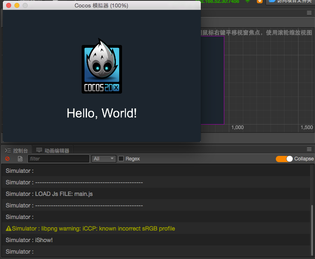Click the orange connection count badge
The height and width of the screenshot is (259, 315).
click(259, 2)
